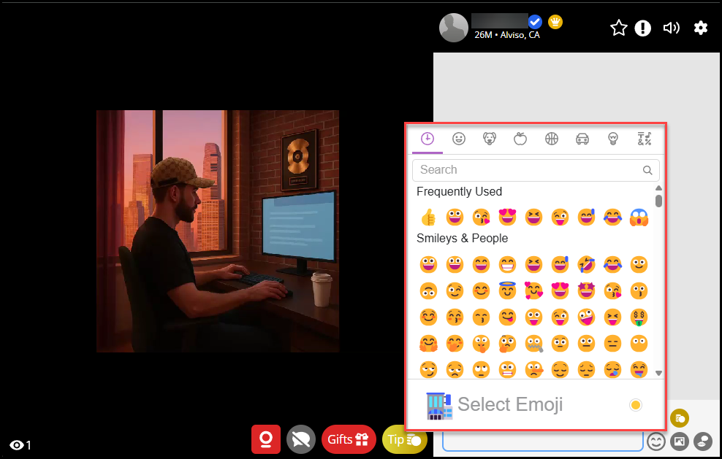Viewport: 722px width, 459px height.
Task: Open the Activities tab with basketball icon
Action: tap(551, 139)
